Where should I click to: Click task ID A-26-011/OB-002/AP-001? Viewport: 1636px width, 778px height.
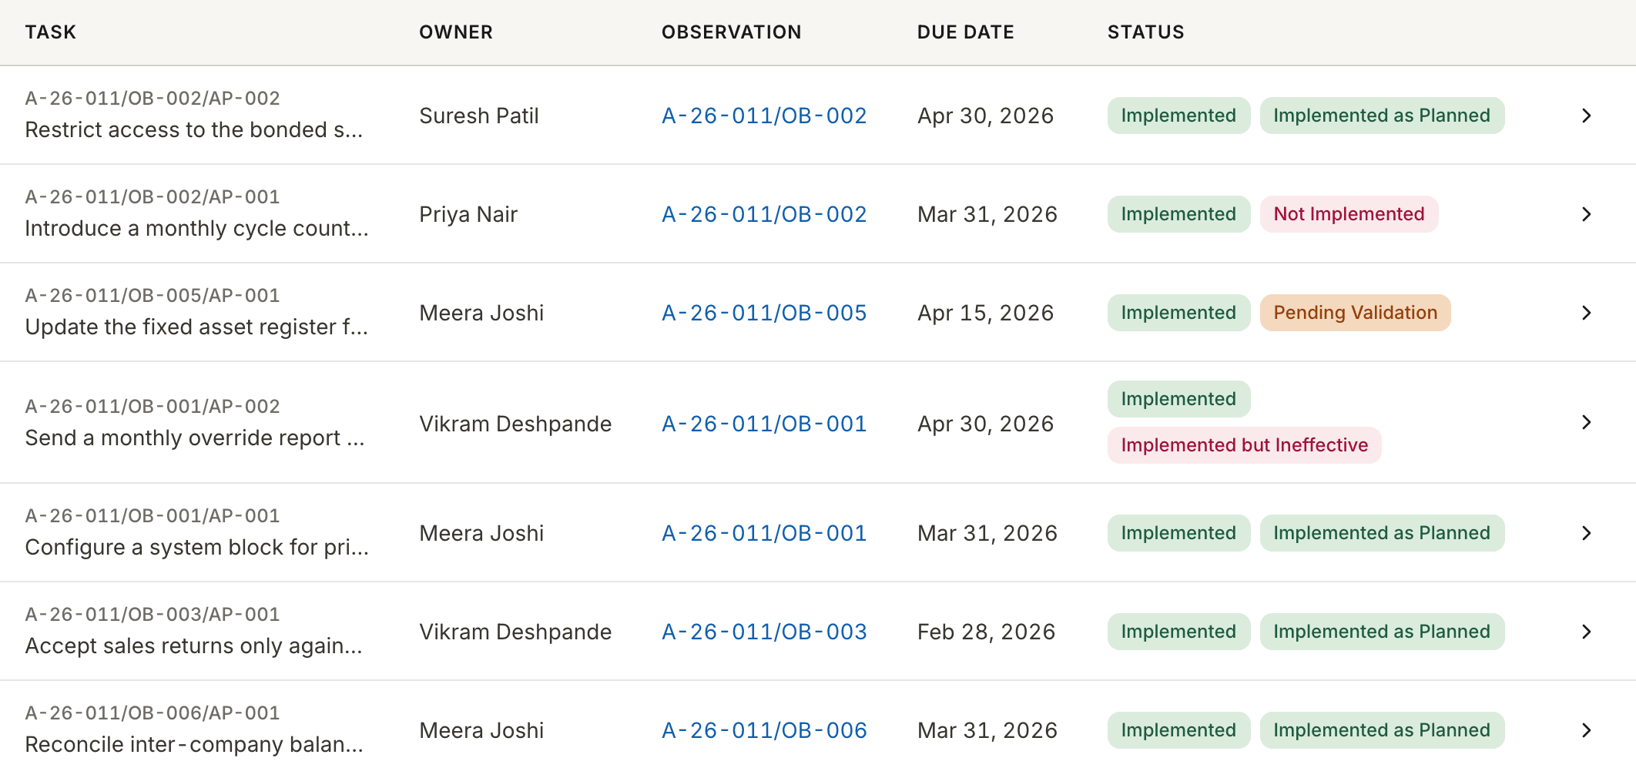pyautogui.click(x=153, y=197)
